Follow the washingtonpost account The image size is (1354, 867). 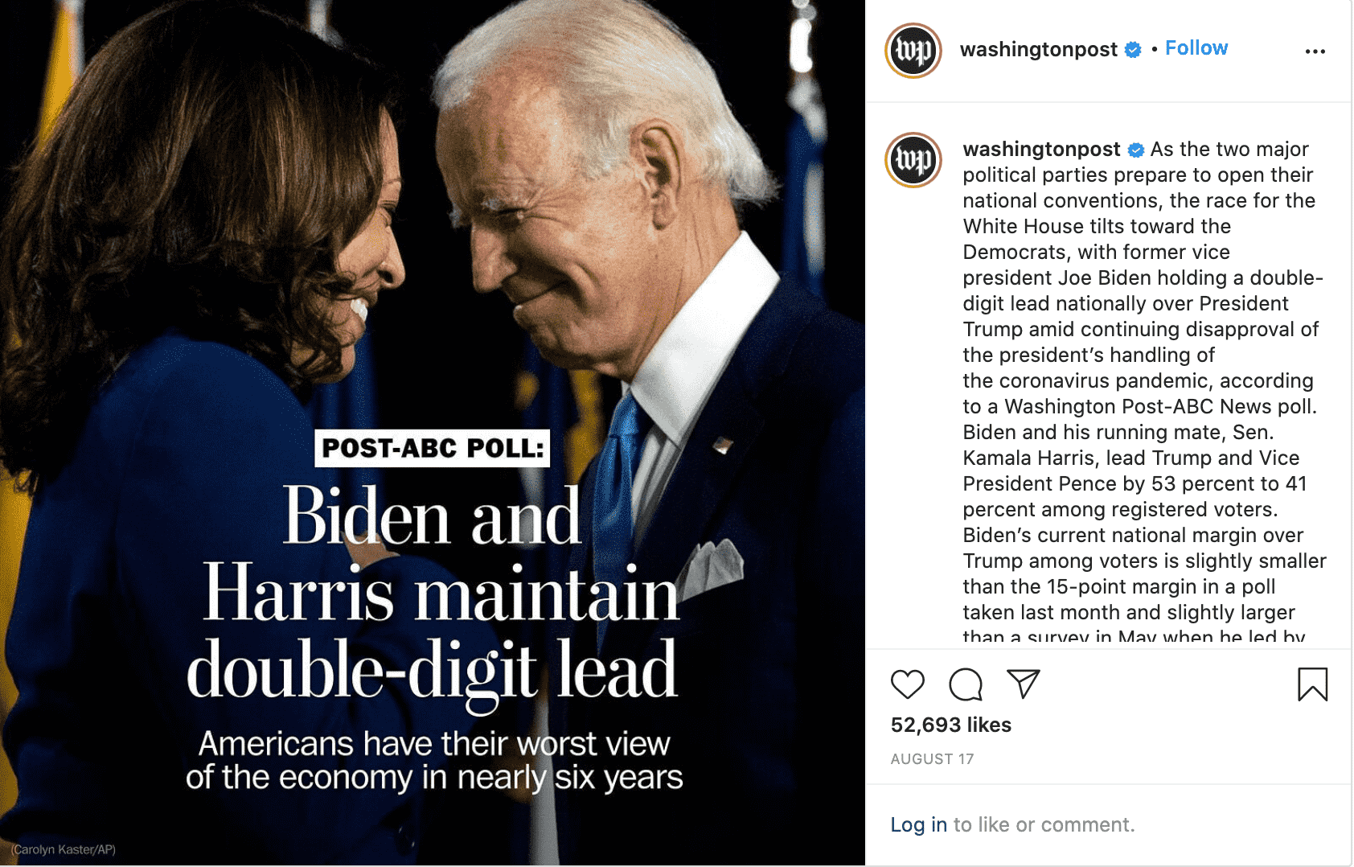(1196, 47)
